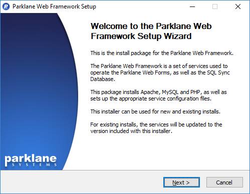Minimize the Parklane setup window

(192, 6)
